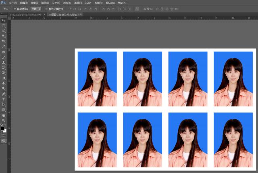Activate the Zoom magnifier tool
This screenshot has height=173, width=258.
pyautogui.click(x=4, y=120)
